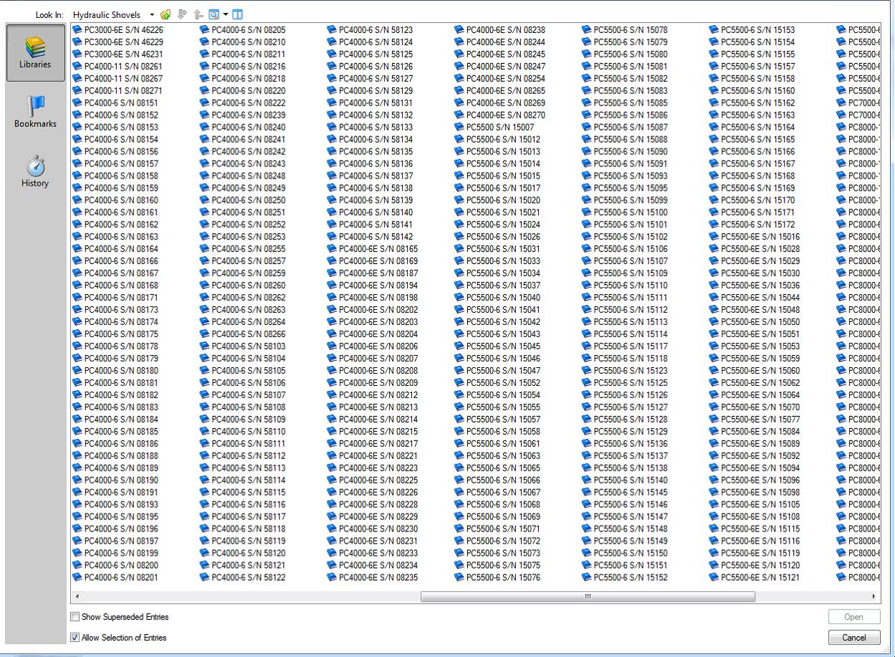
Task: Open the History sidebar section
Action: 35,171
